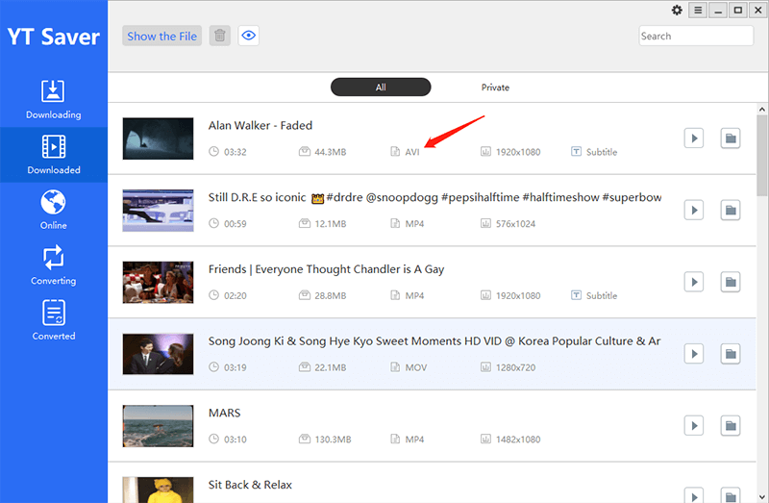Open folder for Friends Chandler video
This screenshot has height=503, width=769.
(x=731, y=282)
